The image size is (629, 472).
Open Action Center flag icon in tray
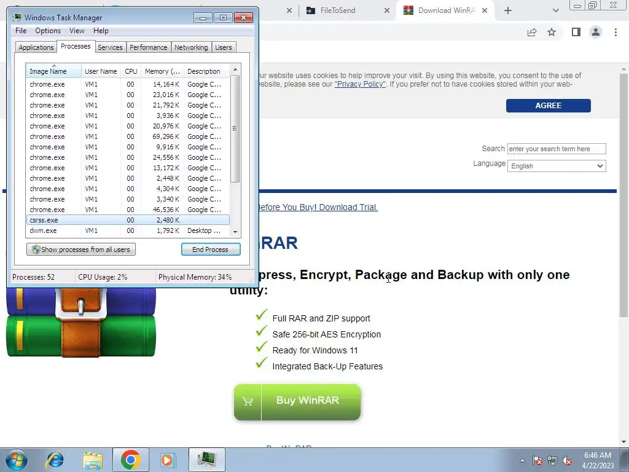[x=537, y=460]
